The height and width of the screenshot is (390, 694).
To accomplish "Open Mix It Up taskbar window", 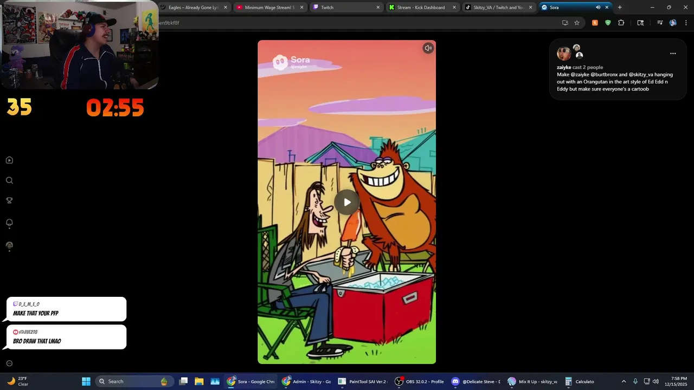I will pyautogui.click(x=532, y=381).
